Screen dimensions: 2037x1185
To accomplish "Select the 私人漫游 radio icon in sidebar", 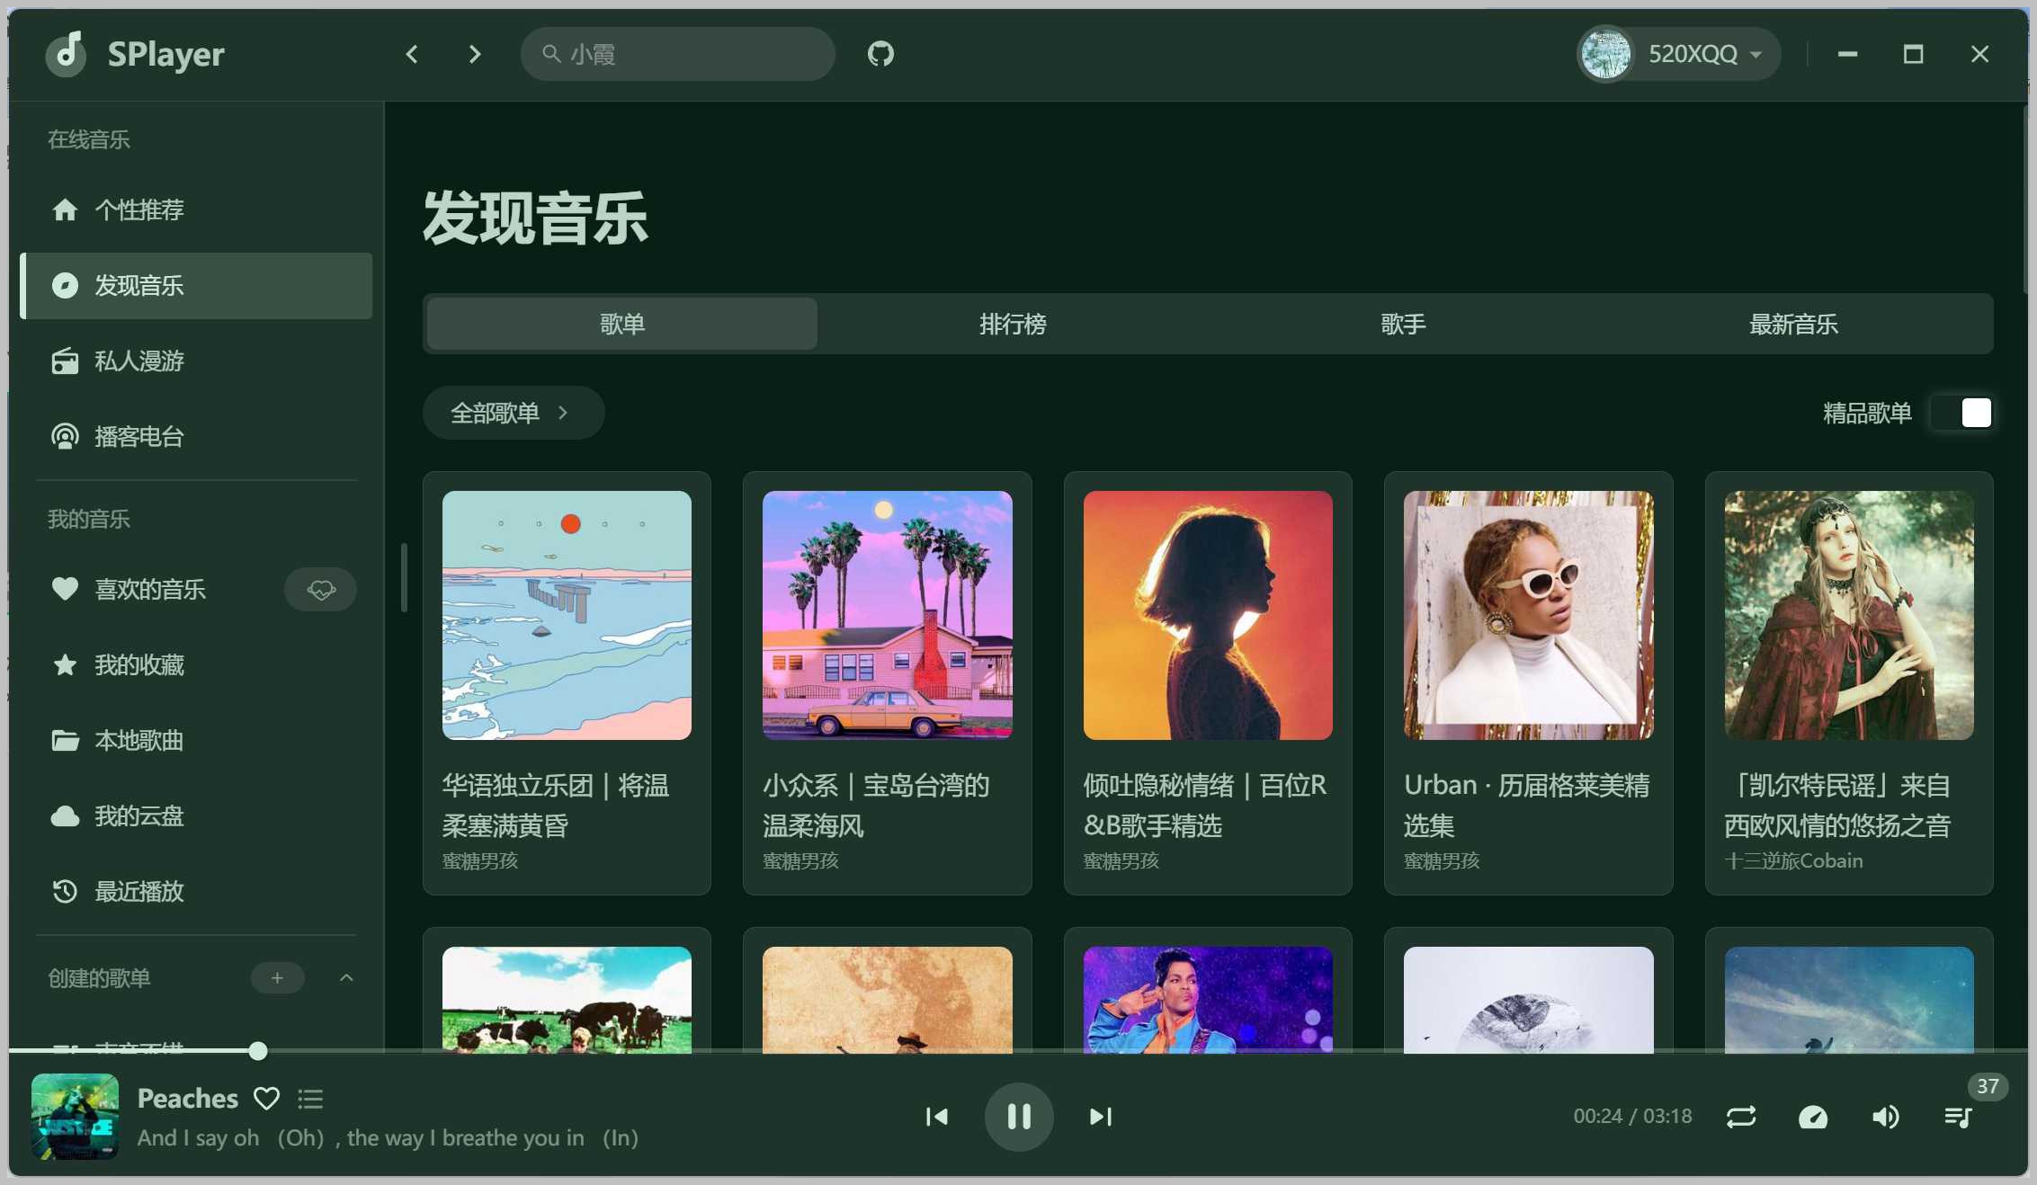I will [64, 361].
